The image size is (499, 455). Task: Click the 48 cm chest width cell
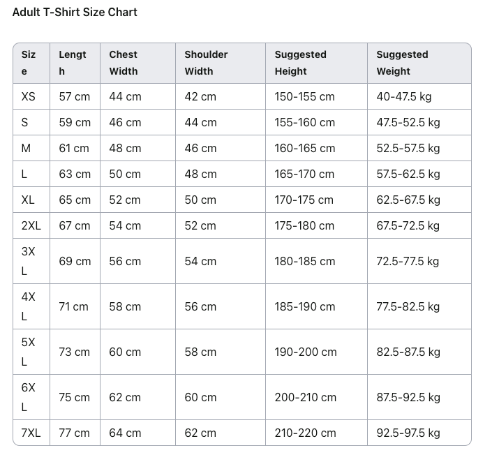coord(125,148)
